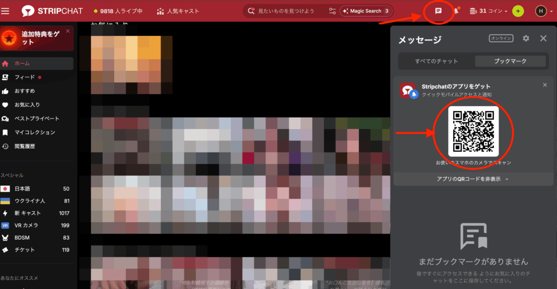Click the thumbs-up icon beside おすすめ

tap(5, 91)
